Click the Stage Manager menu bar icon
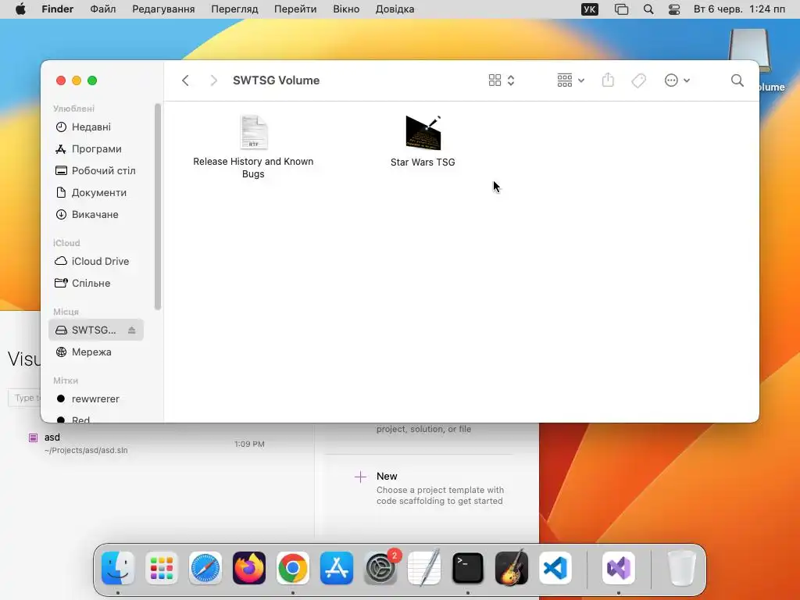Screen dimensions: 800x600 [x=621, y=9]
